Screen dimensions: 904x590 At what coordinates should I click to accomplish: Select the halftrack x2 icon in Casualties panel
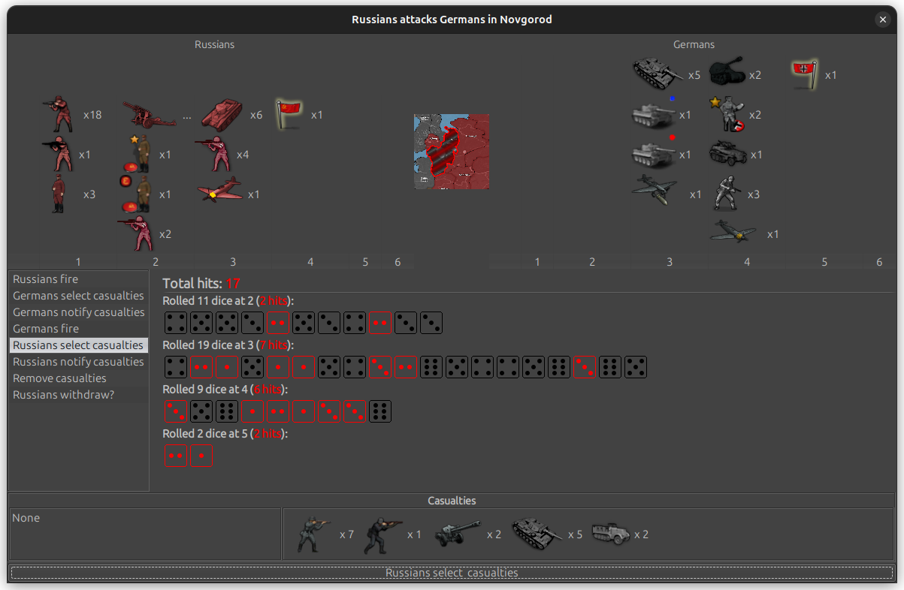(x=610, y=533)
